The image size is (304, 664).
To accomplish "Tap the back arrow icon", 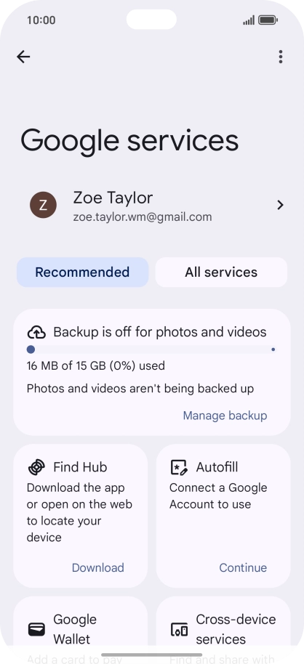I will pos(23,57).
